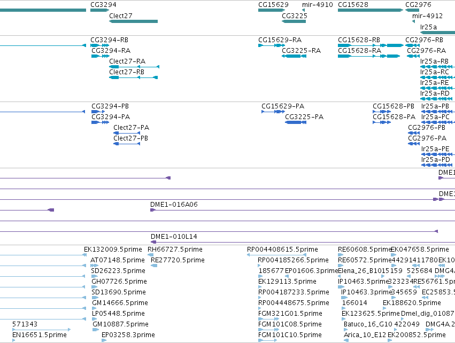
Task: Select the CG15629 gene feature
Action: tap(272, 10)
